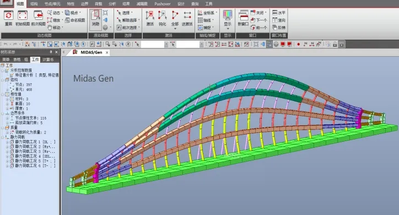Click the first selection input field
Image resolution: width=399 pixels, height=215 pixels.
153,44
